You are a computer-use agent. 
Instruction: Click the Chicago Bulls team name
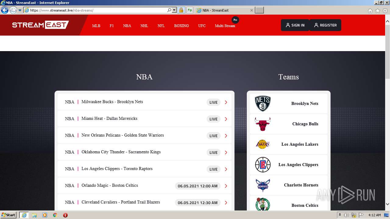click(x=305, y=124)
